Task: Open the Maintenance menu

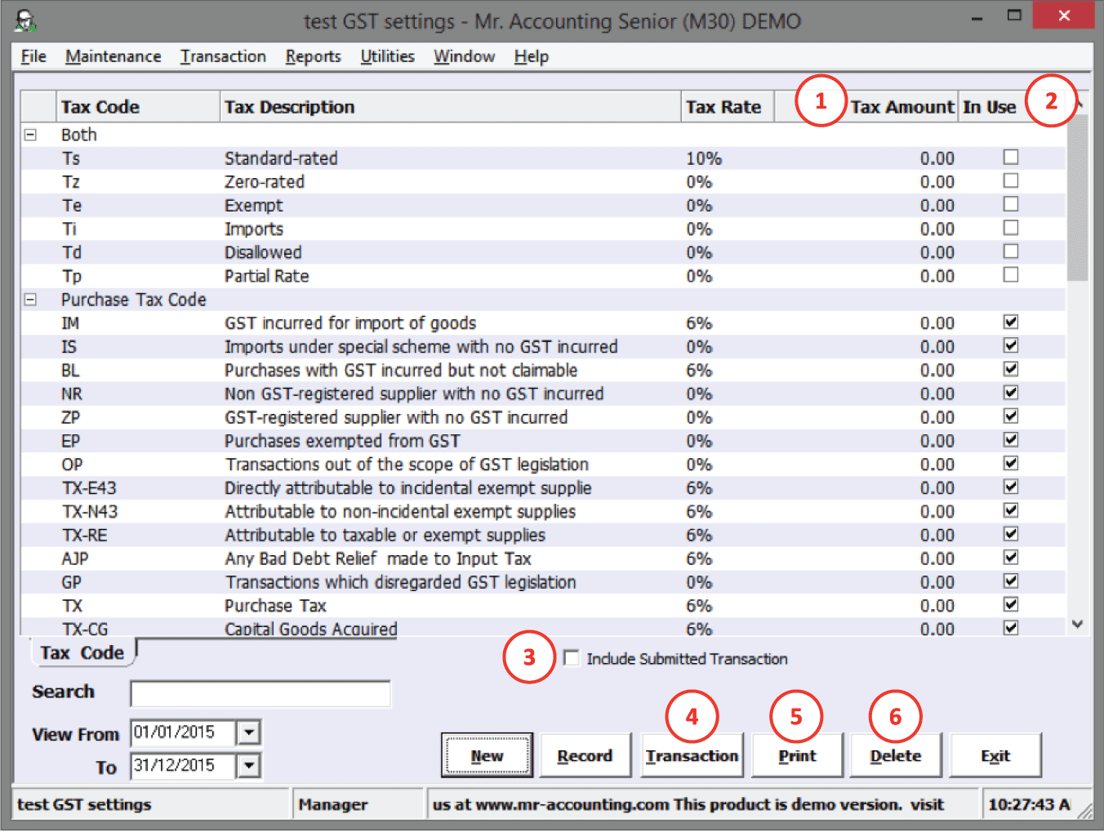Action: pyautogui.click(x=113, y=56)
